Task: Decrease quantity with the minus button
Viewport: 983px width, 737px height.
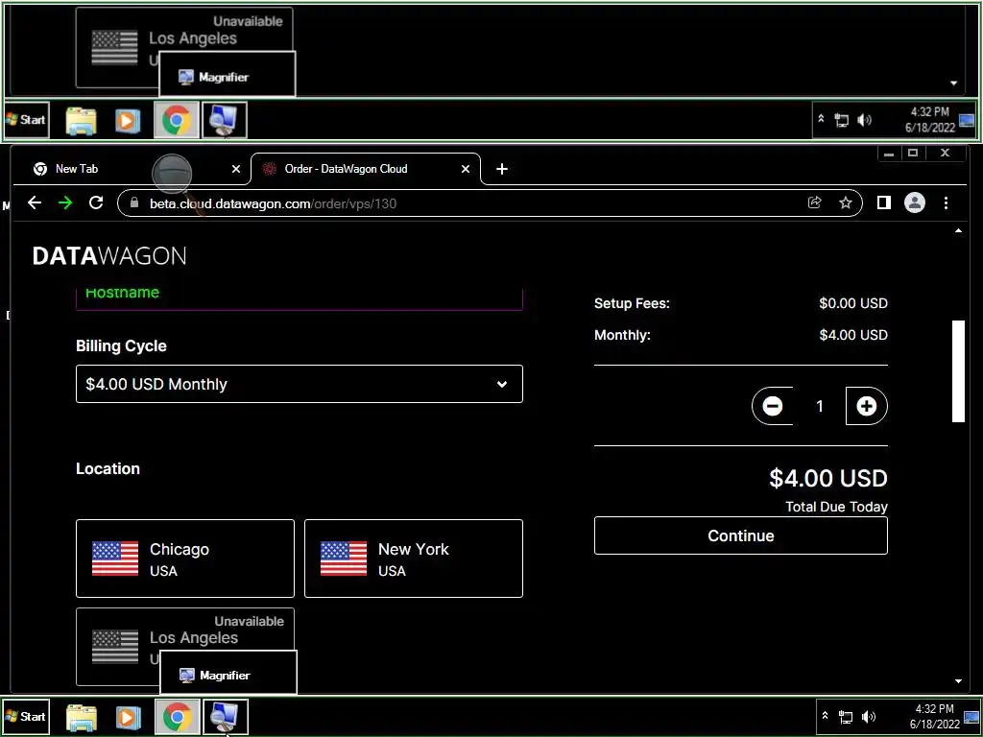Action: click(x=773, y=406)
